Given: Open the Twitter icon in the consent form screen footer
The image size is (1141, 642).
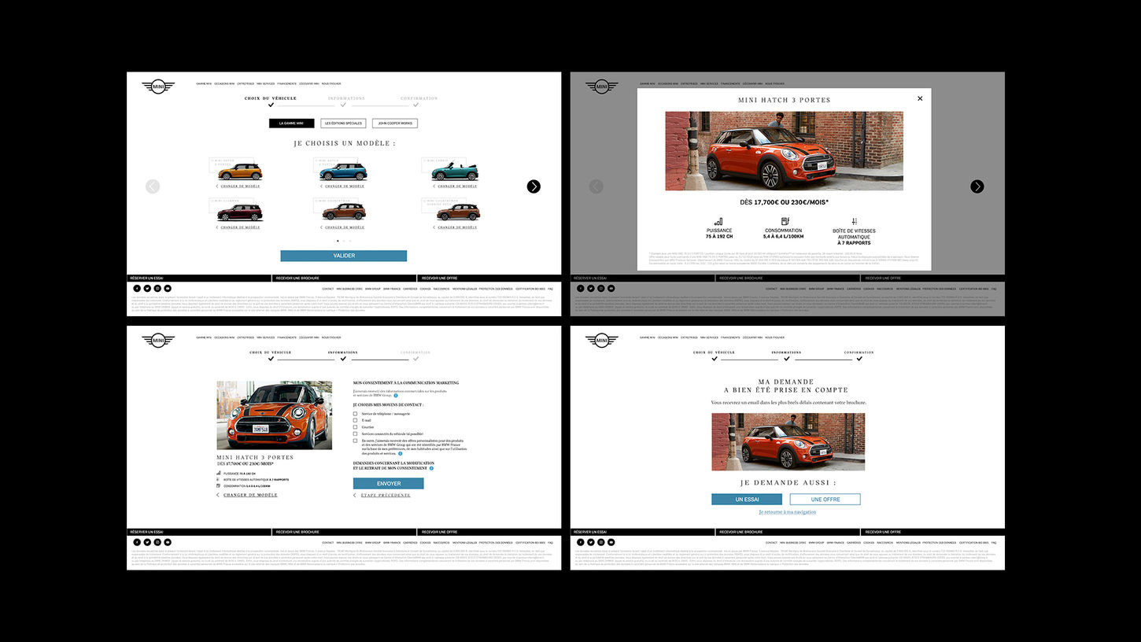Looking at the screenshot, I should pos(147,542).
